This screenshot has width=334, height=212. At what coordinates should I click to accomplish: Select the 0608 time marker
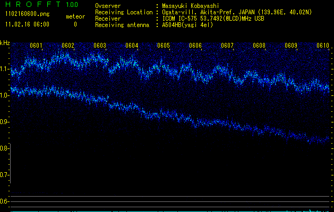(259, 46)
